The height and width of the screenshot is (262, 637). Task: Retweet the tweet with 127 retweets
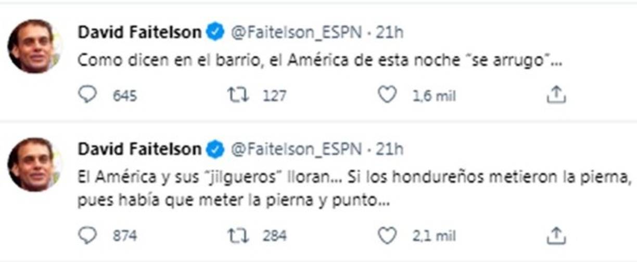[x=238, y=95]
